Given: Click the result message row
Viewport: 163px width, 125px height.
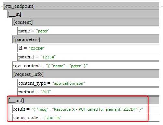Looking at the screenshot, I should click(x=86, y=109).
